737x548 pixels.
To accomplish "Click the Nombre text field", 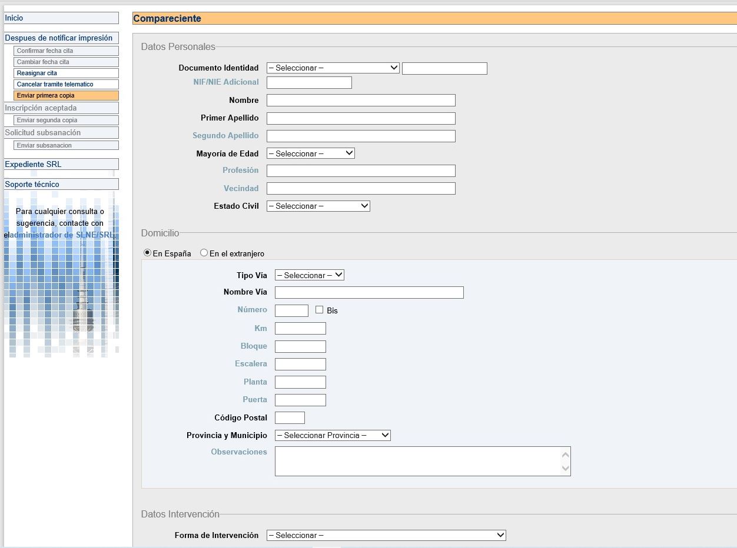I will click(361, 101).
